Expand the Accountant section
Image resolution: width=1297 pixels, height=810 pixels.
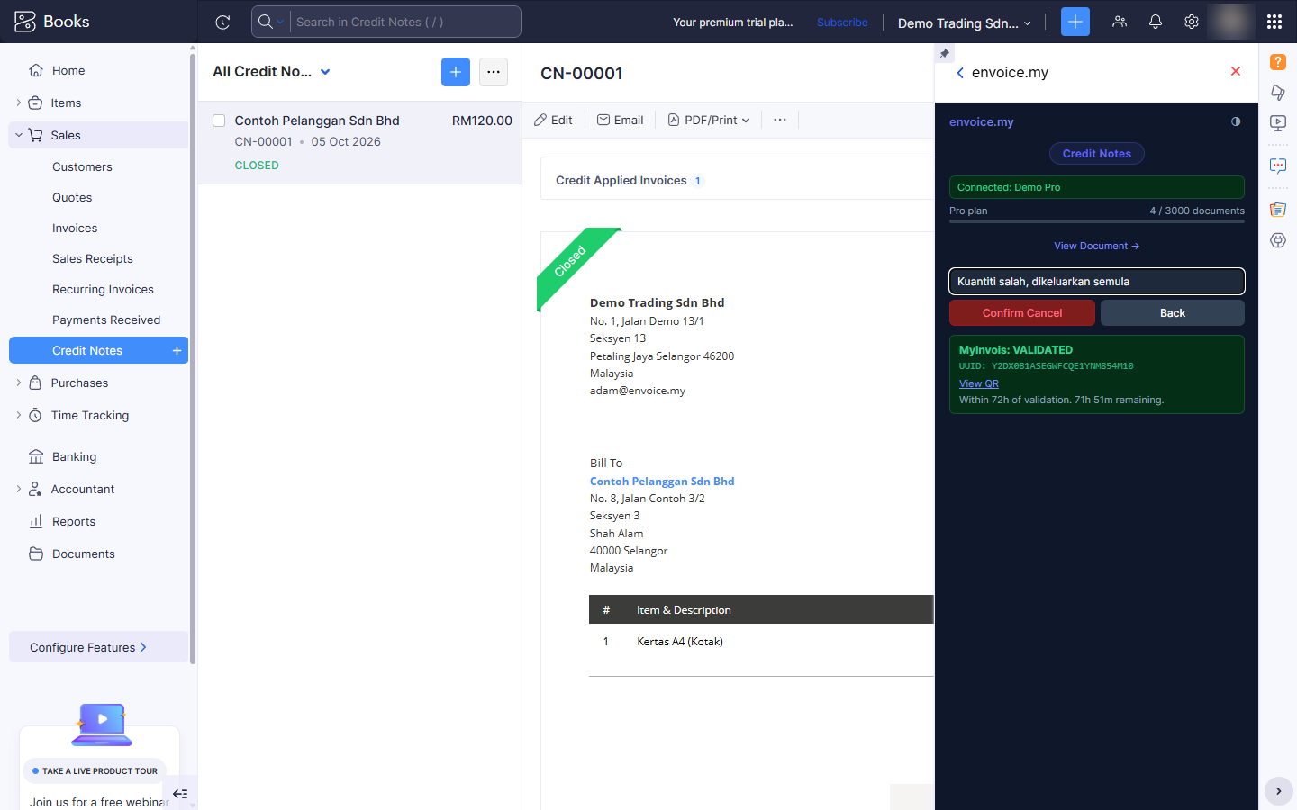(19, 489)
